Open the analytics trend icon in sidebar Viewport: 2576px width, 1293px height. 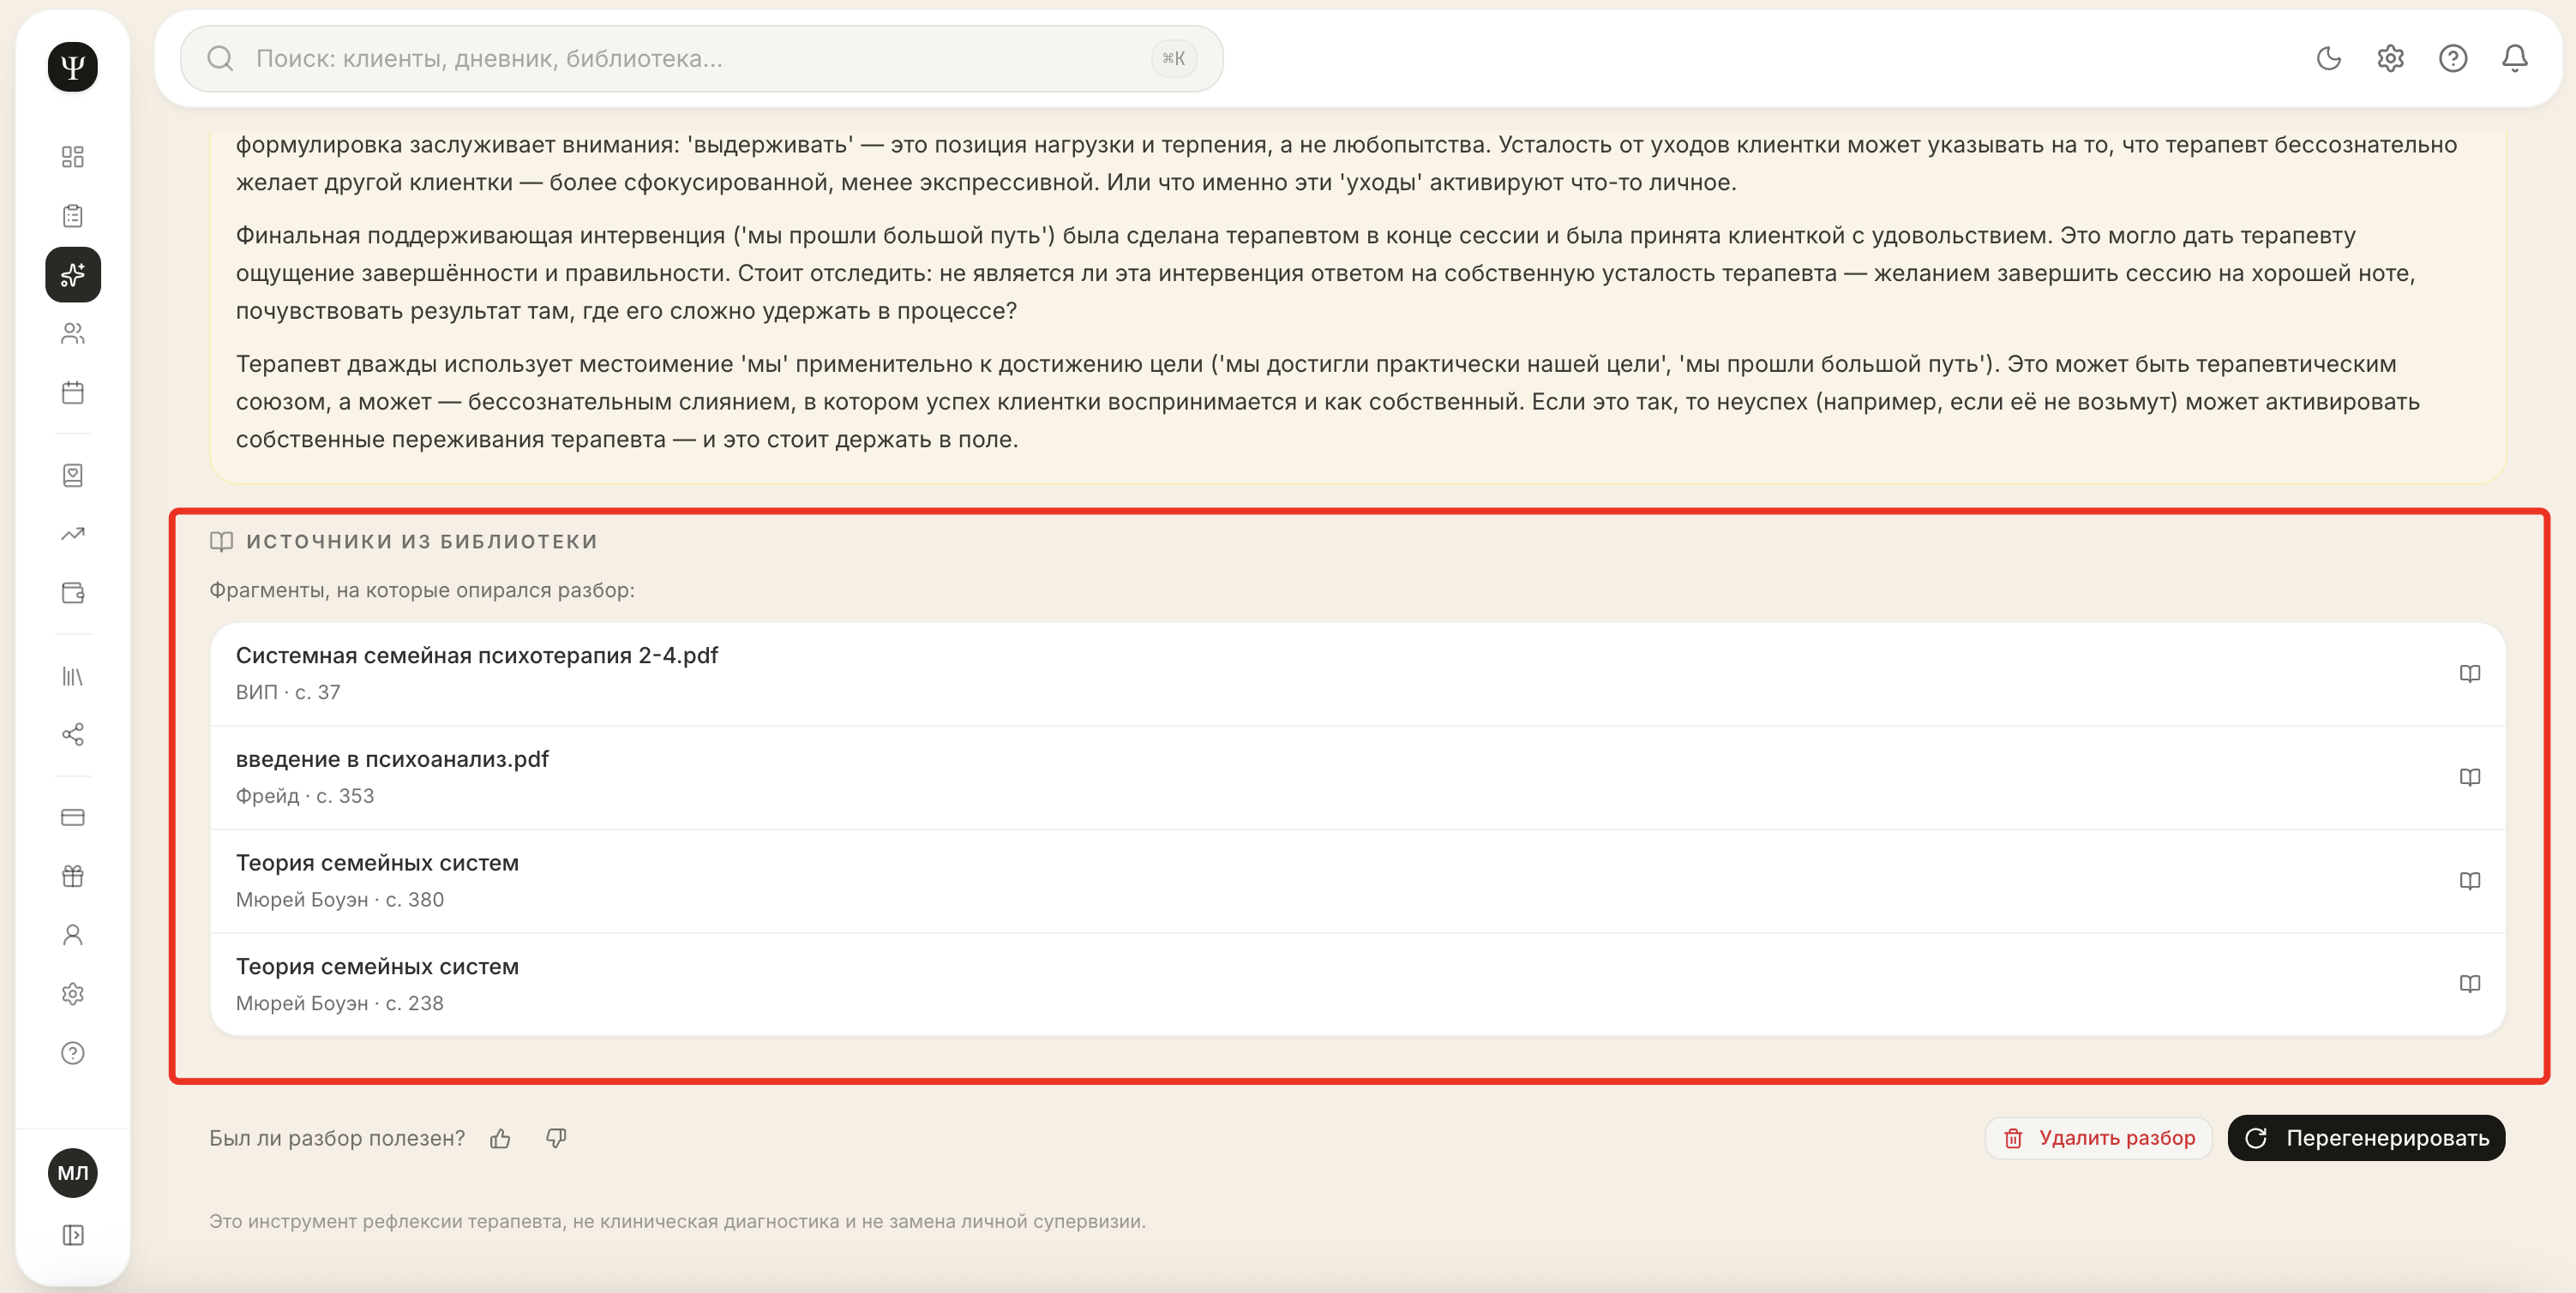pyautogui.click(x=73, y=535)
